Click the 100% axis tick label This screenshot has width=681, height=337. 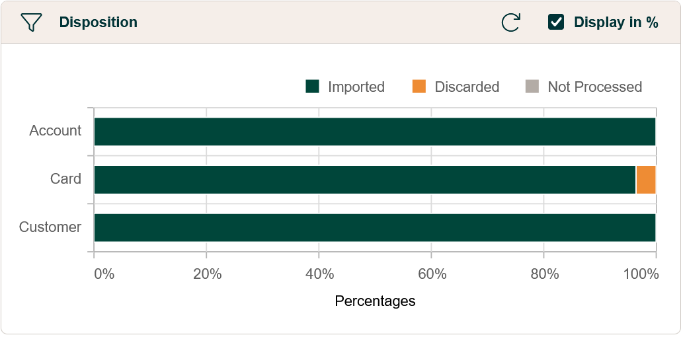pos(642,274)
